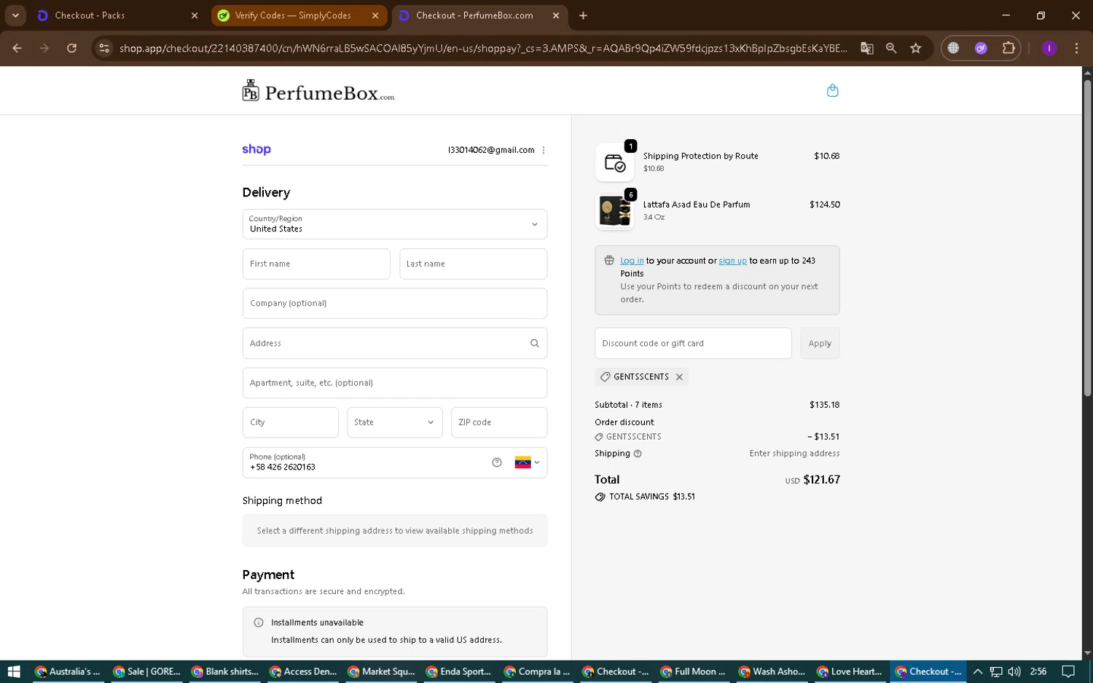Image resolution: width=1093 pixels, height=683 pixels.
Task: Click the Log in link
Action: [632, 261]
